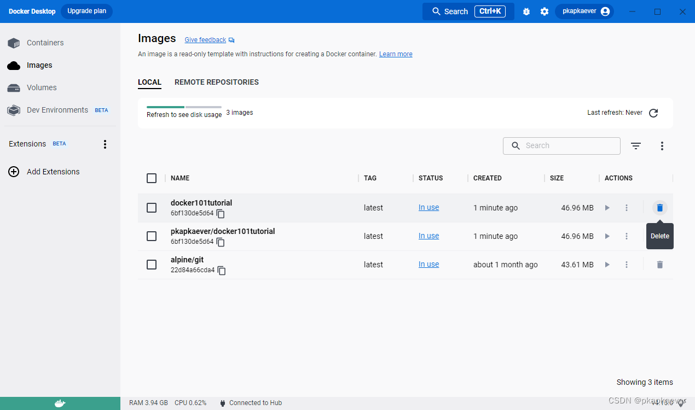
Task: Open the Learn more link
Action: click(396, 54)
